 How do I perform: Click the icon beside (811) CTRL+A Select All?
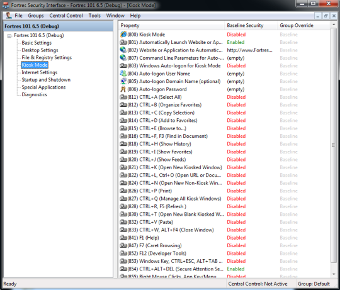tap(123, 97)
